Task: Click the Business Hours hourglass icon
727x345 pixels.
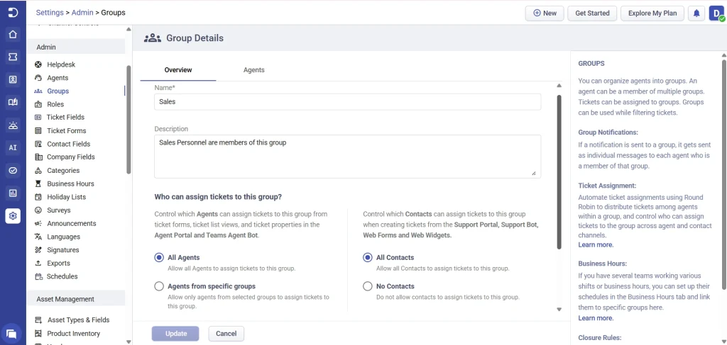Action: (38, 183)
